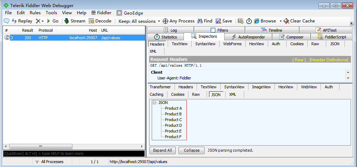Select Product D tree node
This screenshot has width=357, height=167.
[x=173, y=125]
